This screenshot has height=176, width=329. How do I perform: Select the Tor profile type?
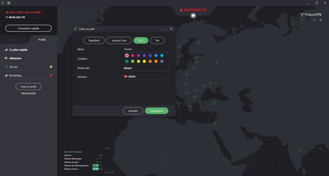click(157, 40)
